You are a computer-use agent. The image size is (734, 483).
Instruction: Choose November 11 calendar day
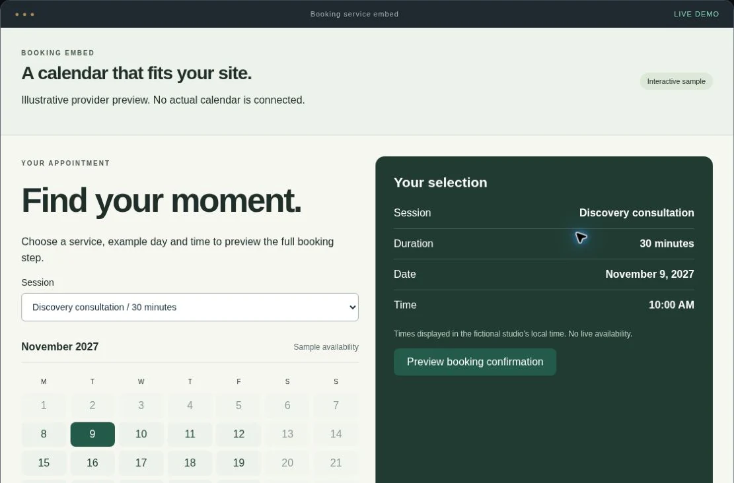click(190, 434)
